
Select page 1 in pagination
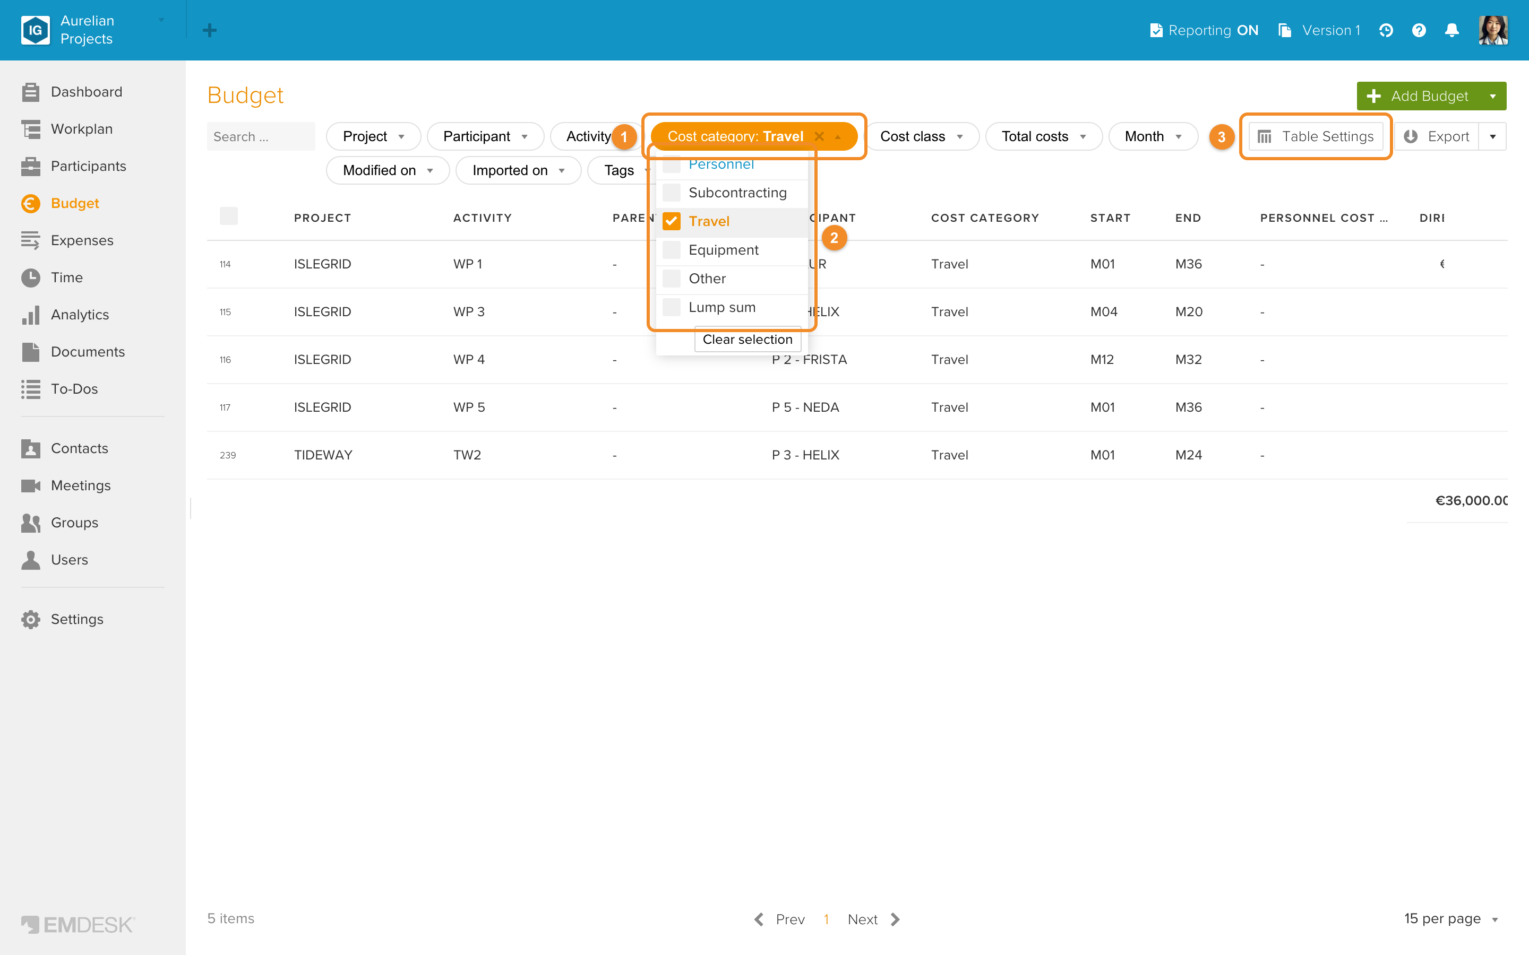click(826, 919)
